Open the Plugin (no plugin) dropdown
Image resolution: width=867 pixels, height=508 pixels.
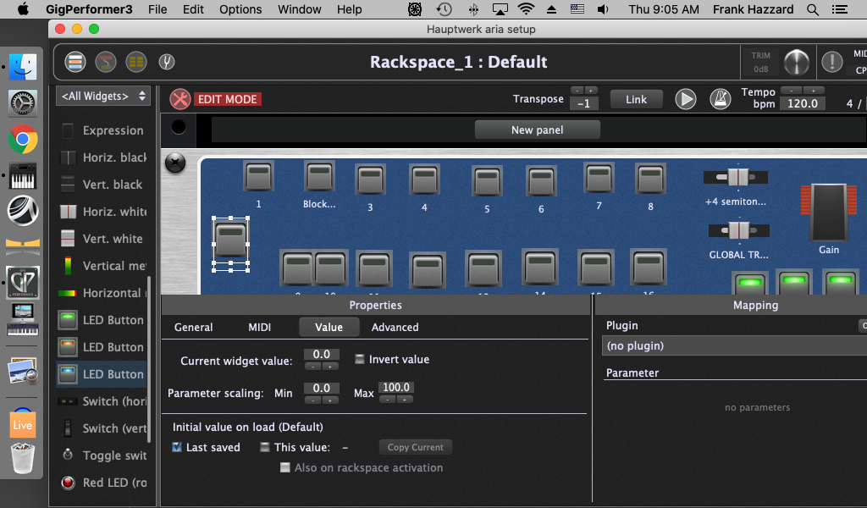click(734, 346)
